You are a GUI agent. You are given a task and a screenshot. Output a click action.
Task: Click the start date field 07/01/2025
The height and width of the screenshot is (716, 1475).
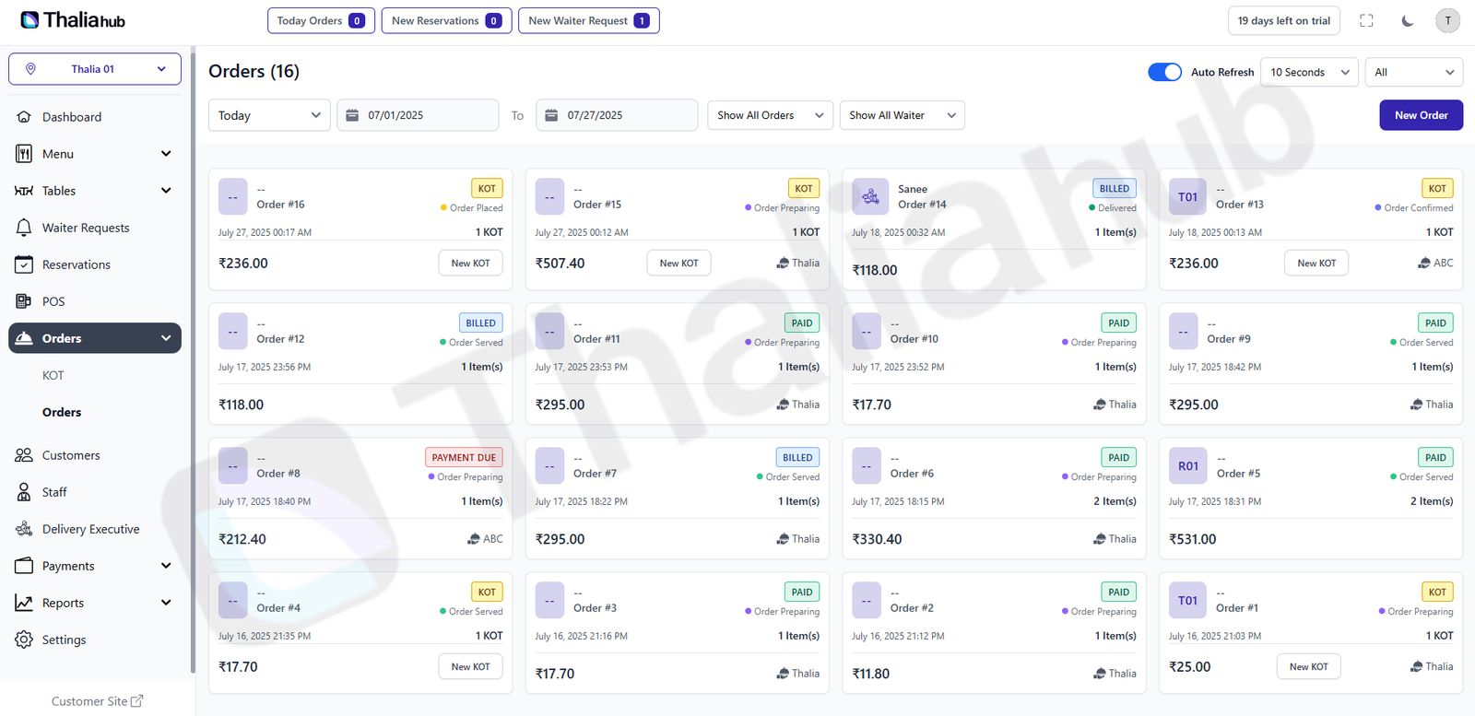point(418,115)
